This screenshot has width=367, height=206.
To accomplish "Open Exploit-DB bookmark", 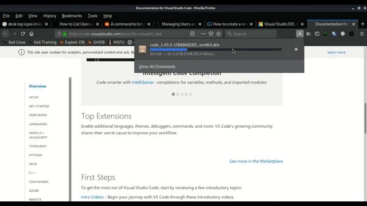I will pyautogui.click(x=72, y=42).
